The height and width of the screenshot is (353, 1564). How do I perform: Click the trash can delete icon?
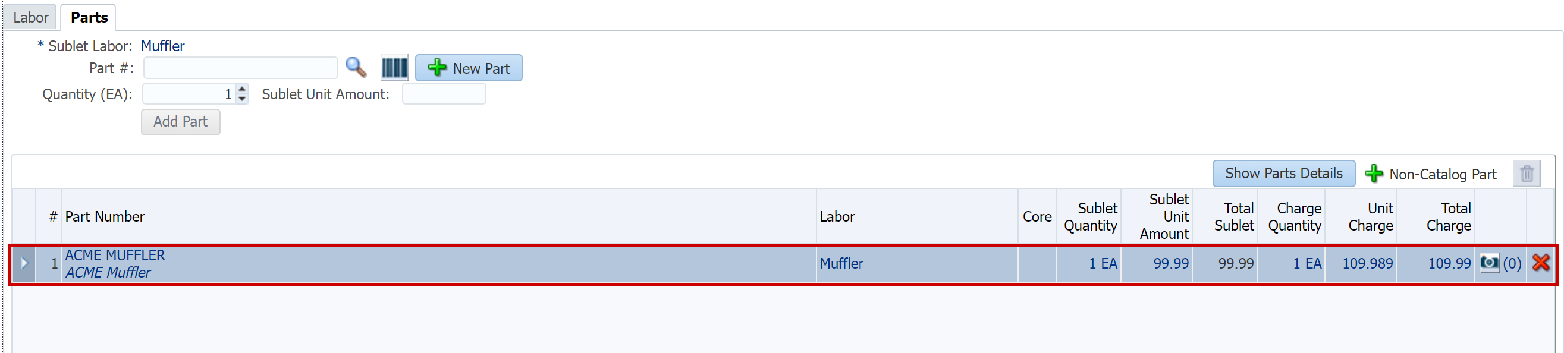tap(1527, 174)
